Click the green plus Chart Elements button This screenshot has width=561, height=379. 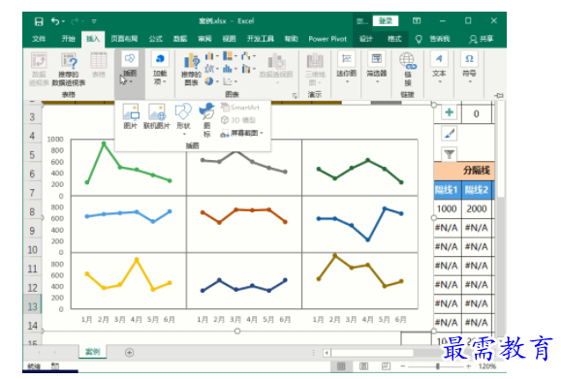point(449,112)
